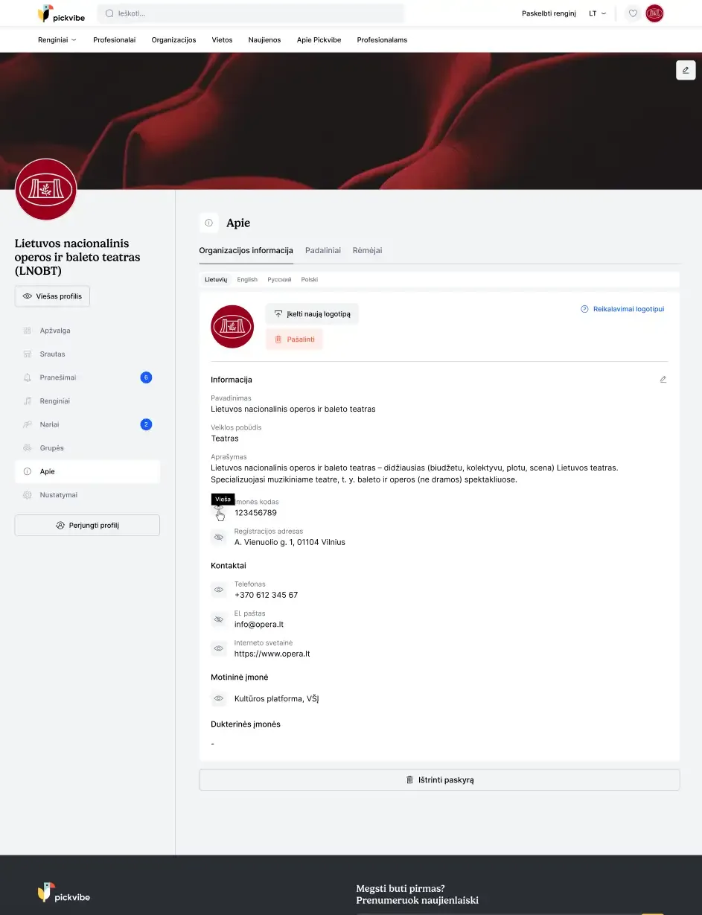
Task: Click the Perjungti profilį button
Action: (x=87, y=525)
